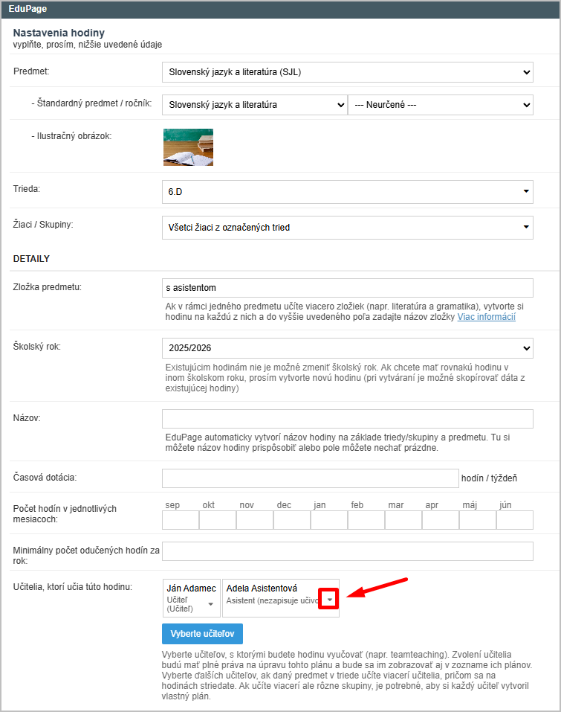
Task: Click the illustrative subject image thumbnail
Action: pyautogui.click(x=188, y=147)
